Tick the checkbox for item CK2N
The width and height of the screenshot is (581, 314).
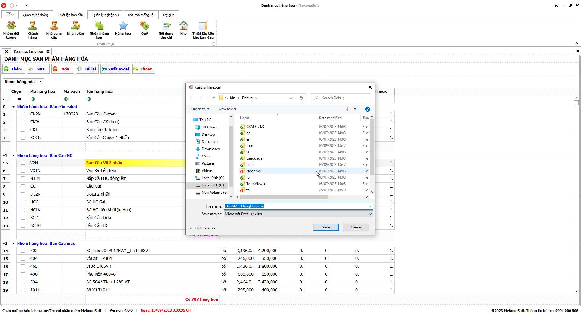click(x=23, y=114)
